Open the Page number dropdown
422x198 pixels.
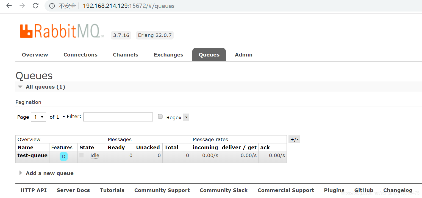pyautogui.click(x=38, y=117)
